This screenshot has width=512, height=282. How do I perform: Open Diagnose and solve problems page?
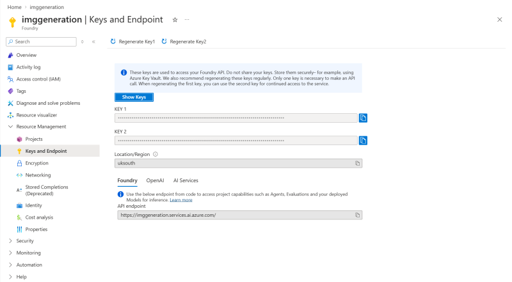(x=50, y=103)
